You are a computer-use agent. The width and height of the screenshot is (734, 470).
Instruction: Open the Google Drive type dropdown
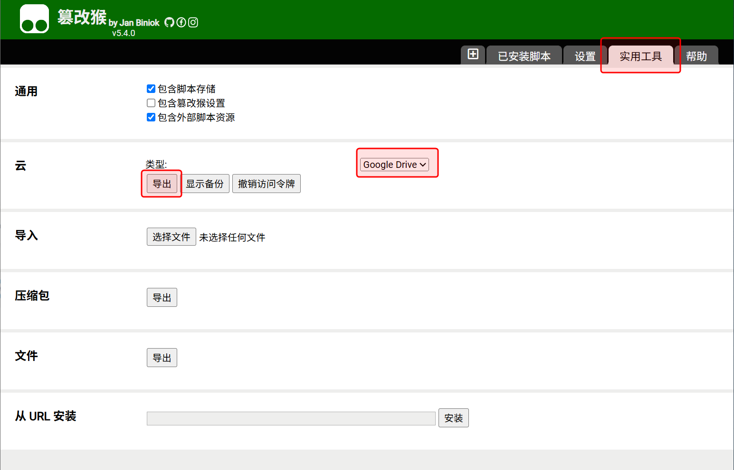[394, 165]
